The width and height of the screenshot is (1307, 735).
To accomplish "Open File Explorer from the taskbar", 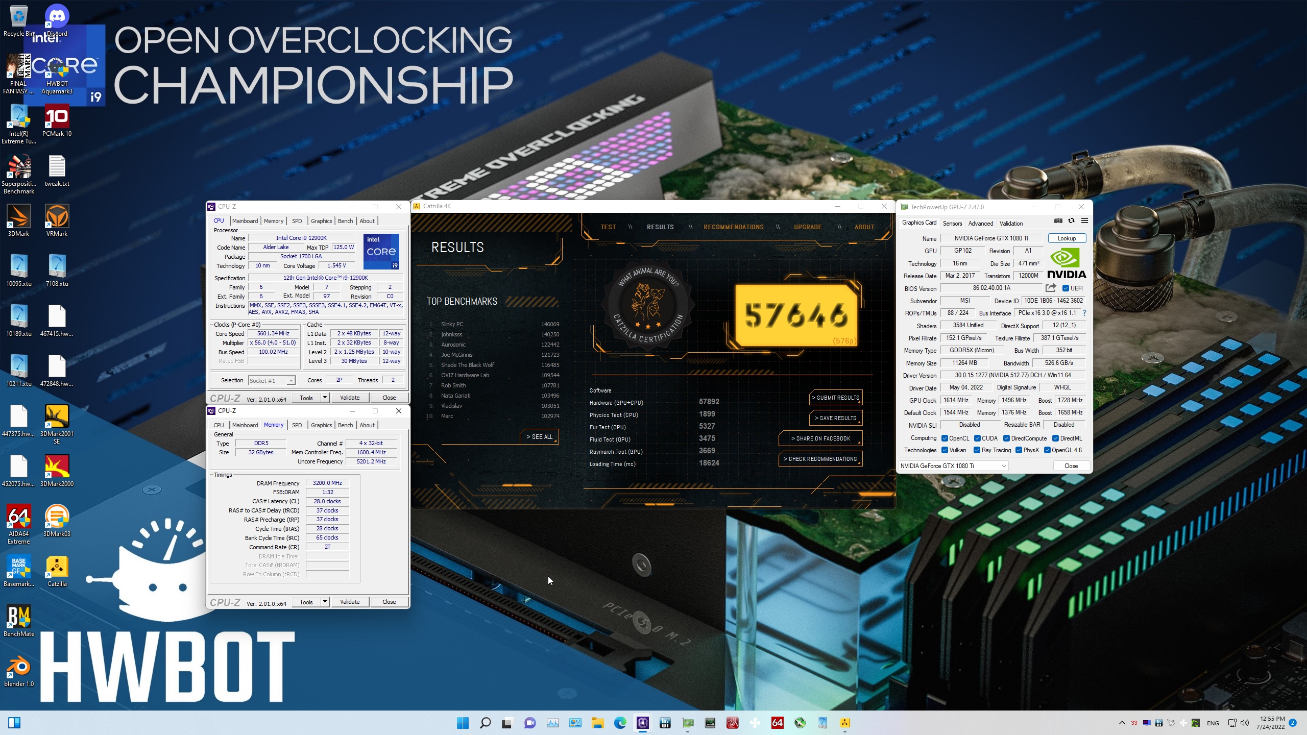I will (x=597, y=723).
